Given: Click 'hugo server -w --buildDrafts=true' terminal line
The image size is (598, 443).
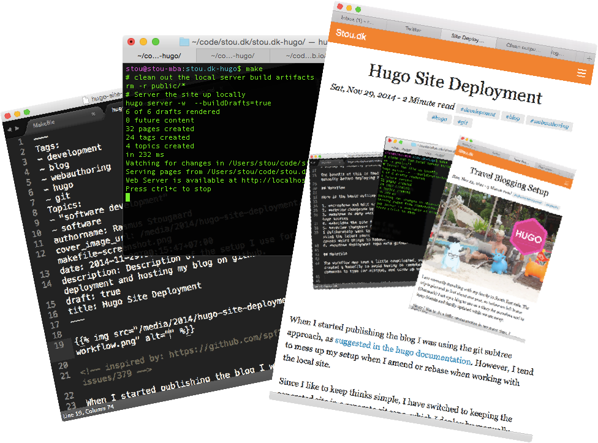Looking at the screenshot, I should [199, 103].
